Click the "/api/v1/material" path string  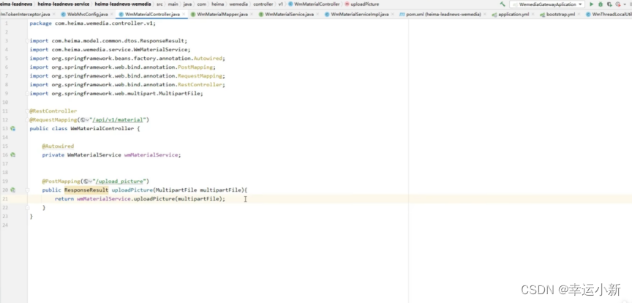tap(118, 120)
